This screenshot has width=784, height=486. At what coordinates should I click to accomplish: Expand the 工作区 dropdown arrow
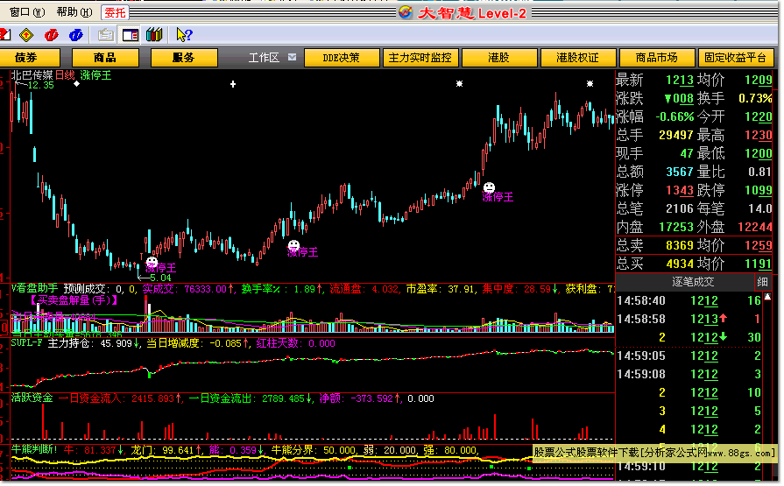click(292, 58)
